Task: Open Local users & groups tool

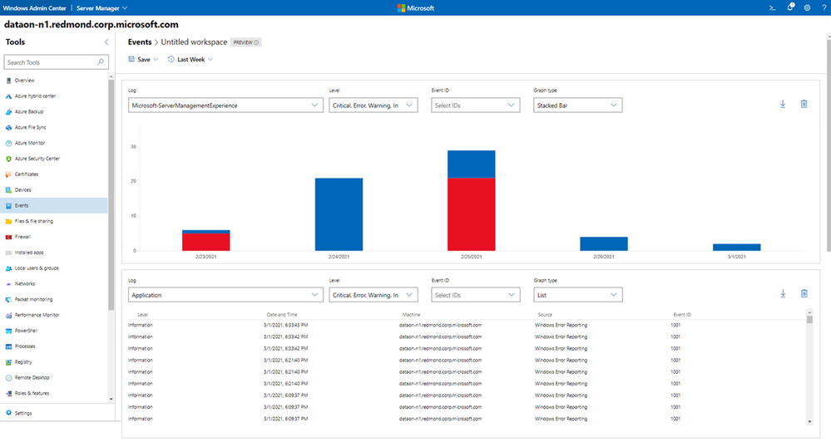Action: tap(37, 268)
